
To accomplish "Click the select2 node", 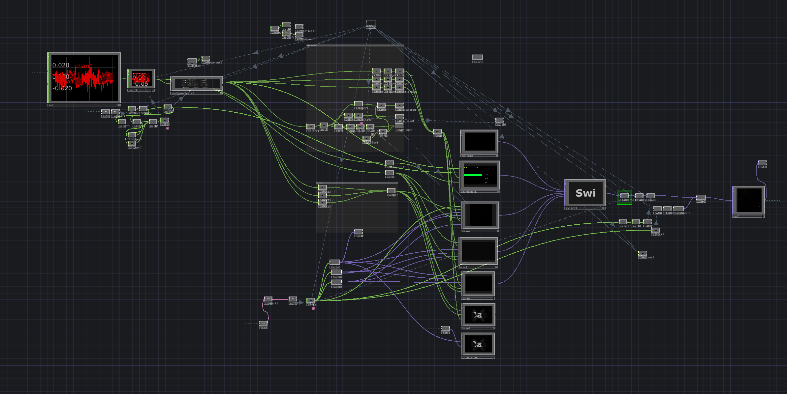I will 323,187.
